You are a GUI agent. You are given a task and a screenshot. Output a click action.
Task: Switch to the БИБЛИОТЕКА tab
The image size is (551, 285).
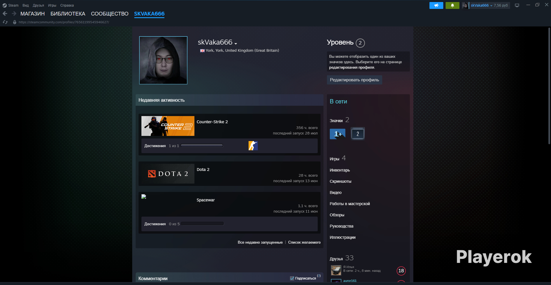click(68, 14)
